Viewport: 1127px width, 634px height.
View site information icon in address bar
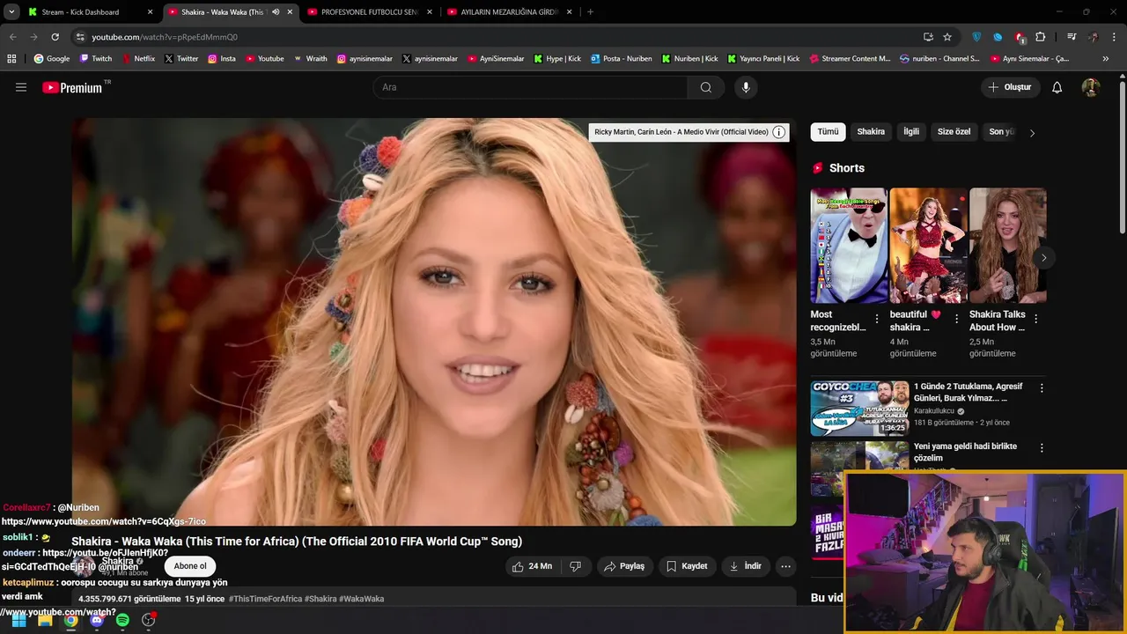click(80, 37)
